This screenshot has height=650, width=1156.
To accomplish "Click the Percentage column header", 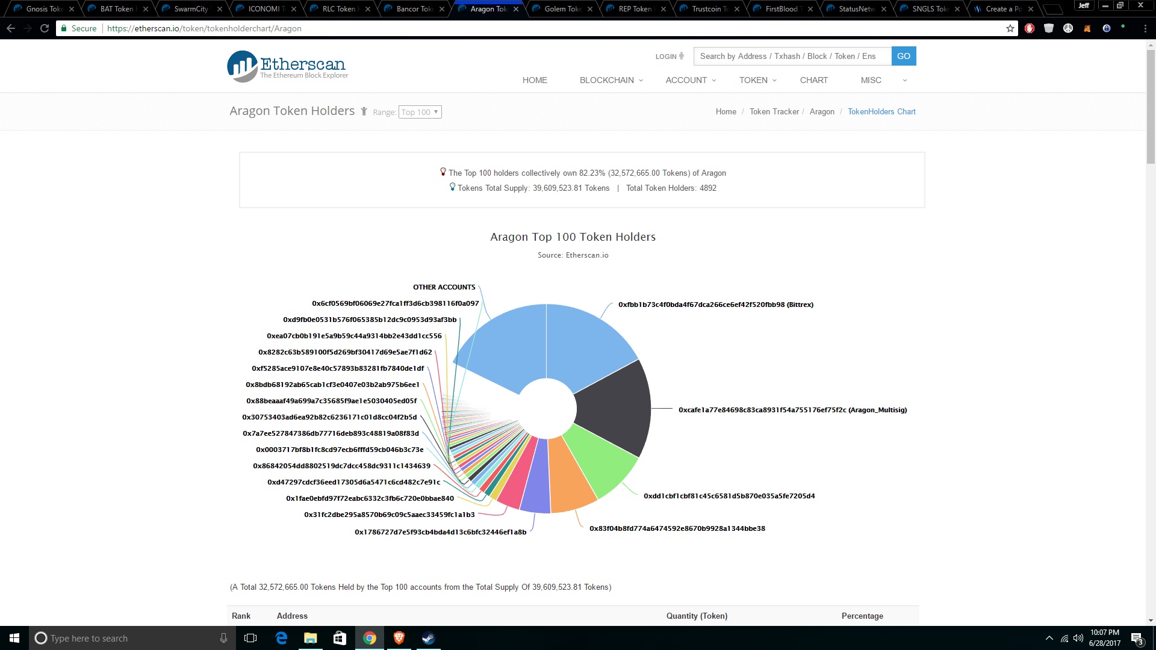I will pos(862,616).
